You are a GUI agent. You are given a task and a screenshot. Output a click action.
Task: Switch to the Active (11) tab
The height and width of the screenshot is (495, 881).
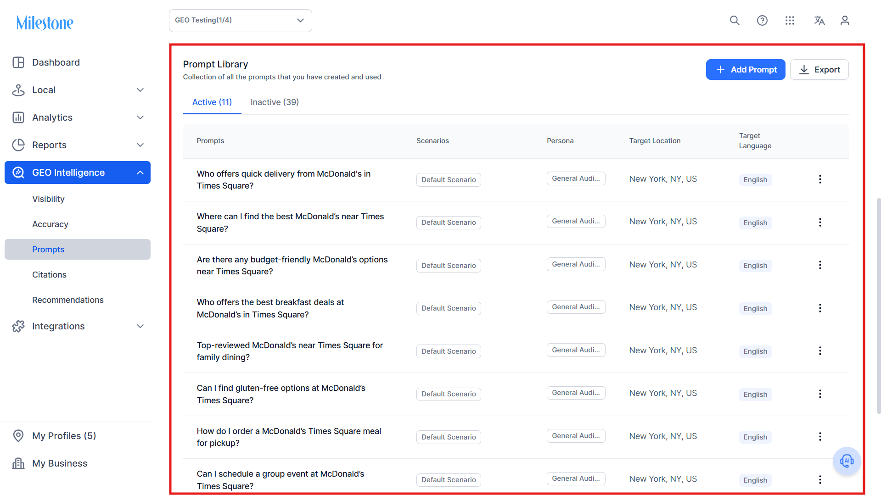(212, 102)
